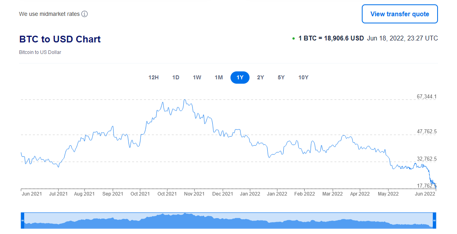Open the View transfer quote button

pyautogui.click(x=399, y=14)
